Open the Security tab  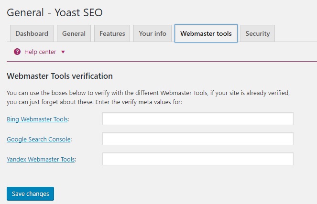point(258,33)
